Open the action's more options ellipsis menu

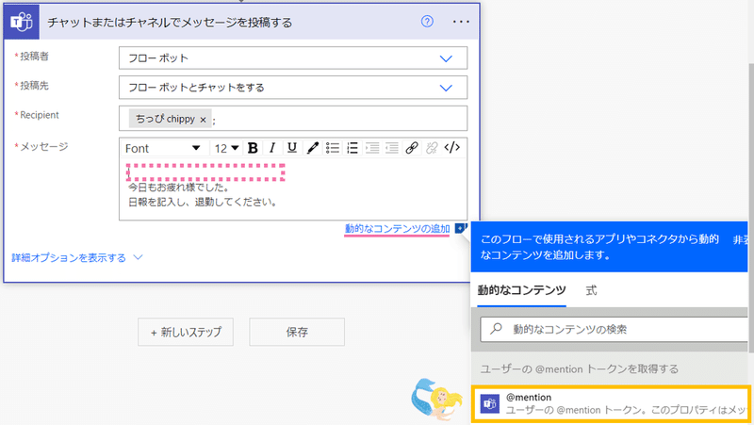pos(461,22)
